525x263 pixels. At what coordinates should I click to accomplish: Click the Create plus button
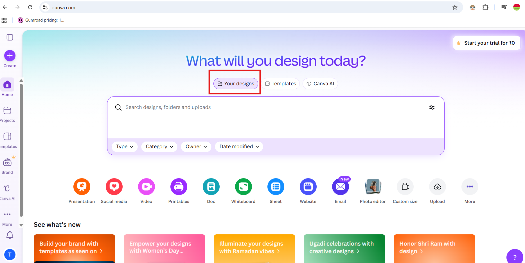[10, 56]
